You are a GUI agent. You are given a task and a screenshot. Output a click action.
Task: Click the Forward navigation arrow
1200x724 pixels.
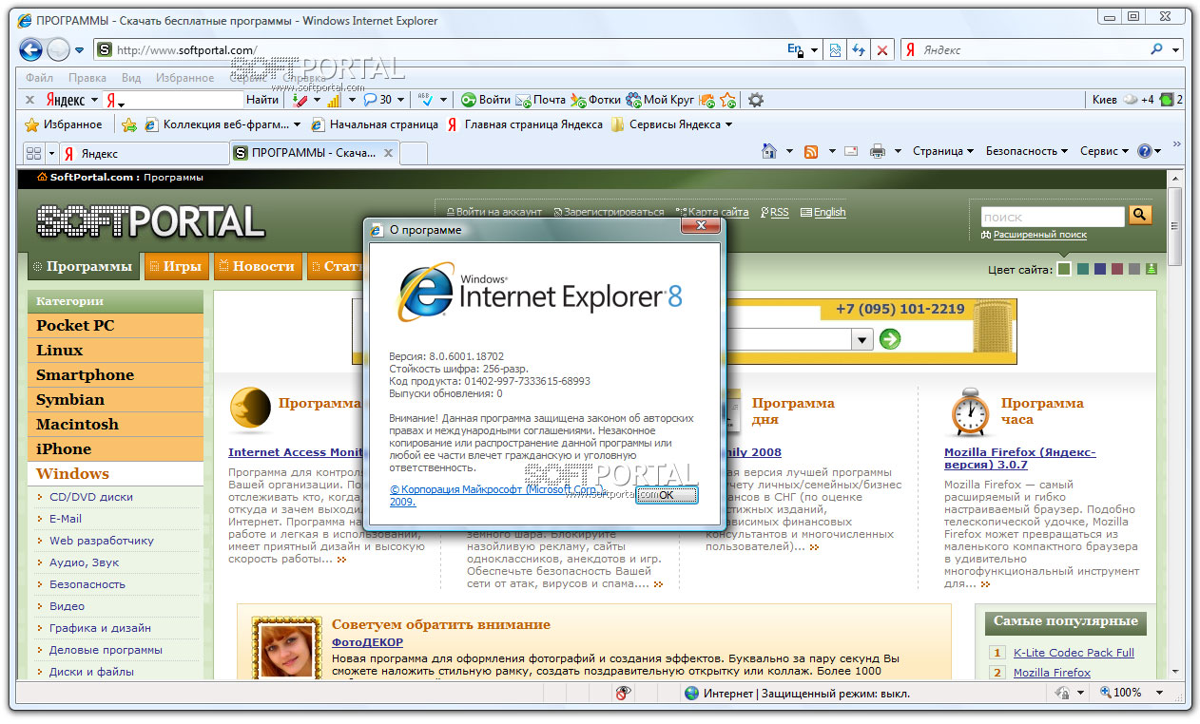pyautogui.click(x=58, y=49)
